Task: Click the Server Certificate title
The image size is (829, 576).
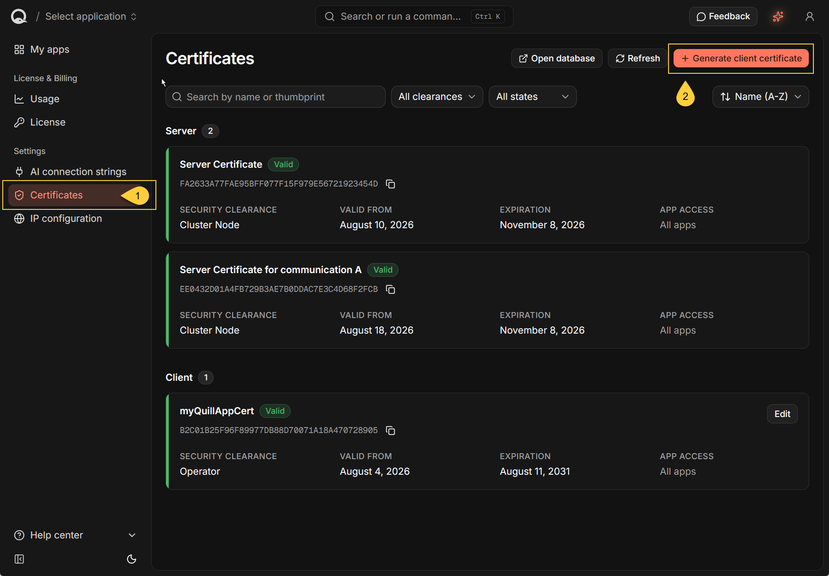Action: click(221, 165)
